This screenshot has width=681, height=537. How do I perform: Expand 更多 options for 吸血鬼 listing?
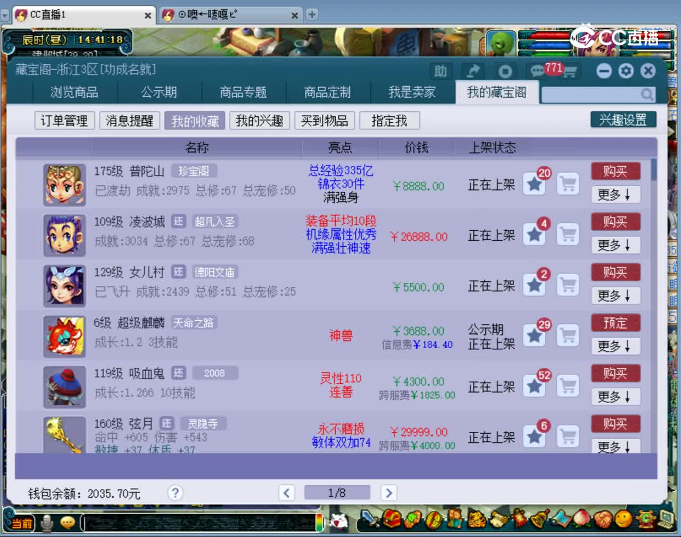click(x=616, y=397)
